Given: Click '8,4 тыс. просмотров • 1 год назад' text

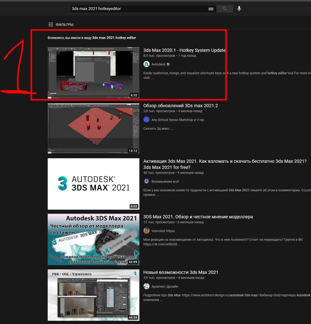Looking at the screenshot, I should click(170, 56).
